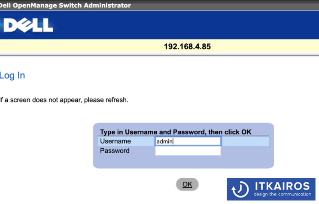The width and height of the screenshot is (319, 204).
Task: Click the light blue cell right of Username field
Action: [245, 141]
